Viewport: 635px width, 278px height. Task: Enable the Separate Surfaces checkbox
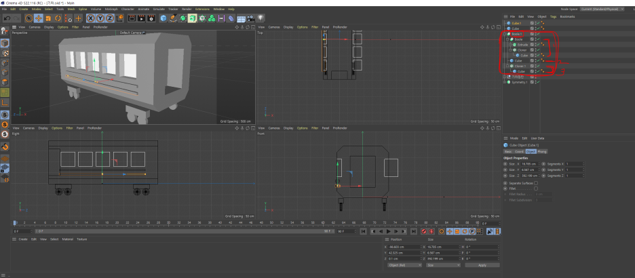pos(536,183)
